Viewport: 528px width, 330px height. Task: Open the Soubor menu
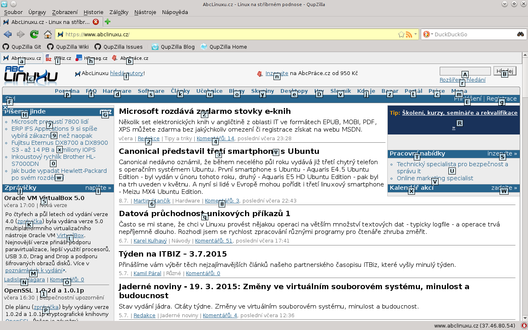click(13, 12)
